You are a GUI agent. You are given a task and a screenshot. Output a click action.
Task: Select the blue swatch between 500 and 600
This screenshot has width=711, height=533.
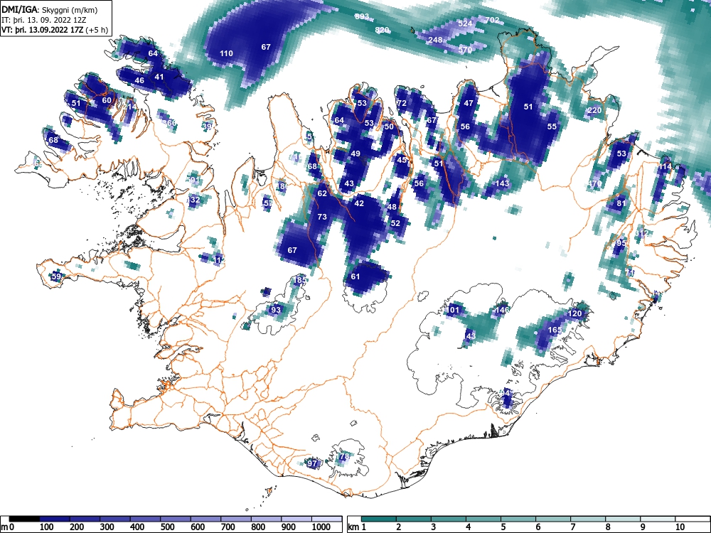pos(176,519)
